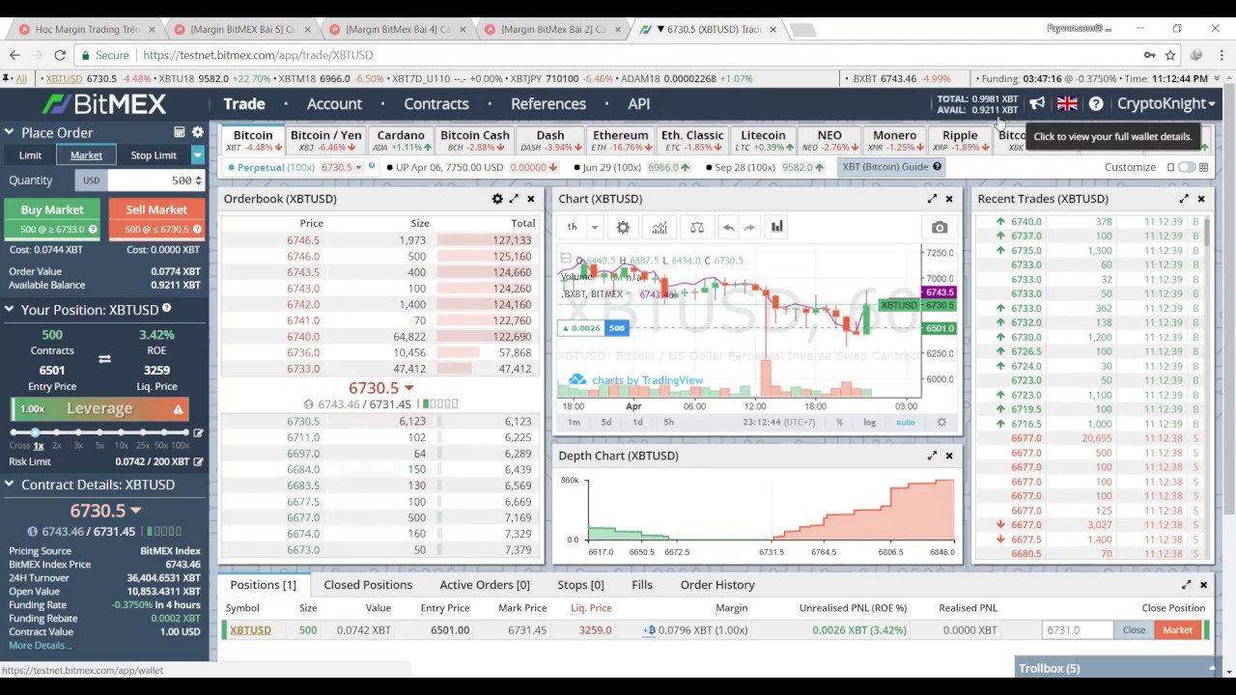Expand the Recent Trades panel

coord(1184,199)
